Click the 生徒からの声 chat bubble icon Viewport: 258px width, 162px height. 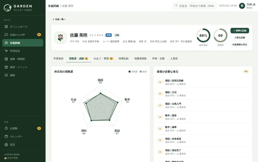(x=6, y=35)
